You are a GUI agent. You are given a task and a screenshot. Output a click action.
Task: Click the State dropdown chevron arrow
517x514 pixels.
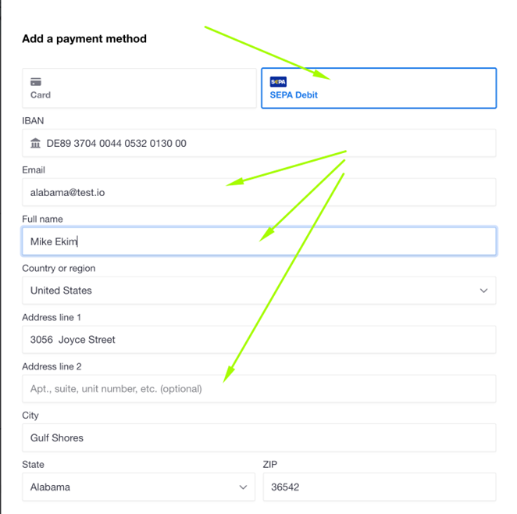click(x=243, y=487)
